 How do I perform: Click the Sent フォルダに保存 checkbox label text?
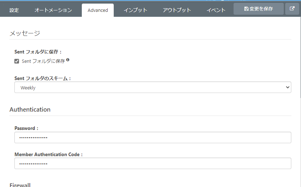pos(43,61)
